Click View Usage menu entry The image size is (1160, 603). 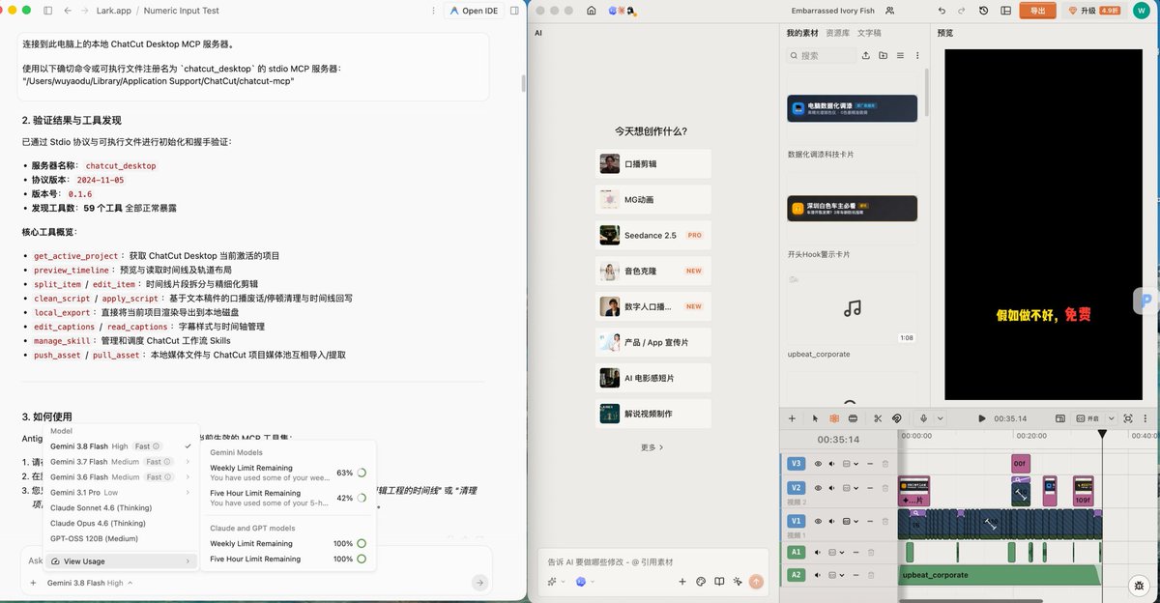(x=121, y=561)
